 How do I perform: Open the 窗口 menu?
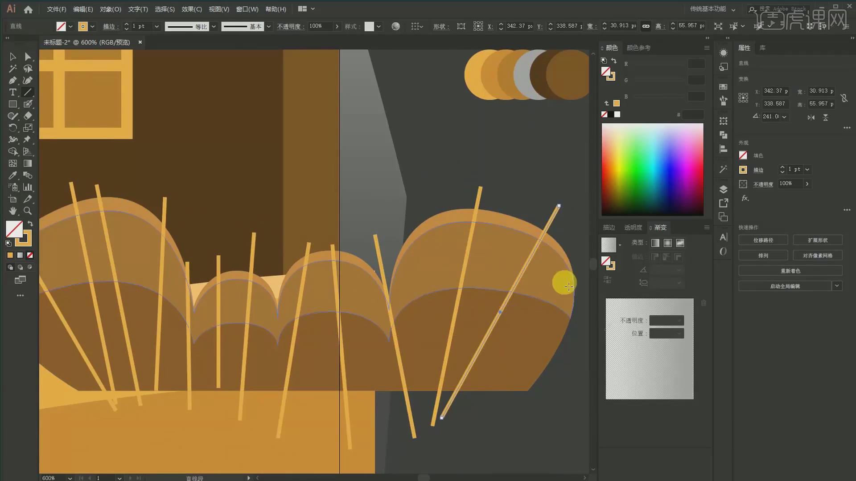click(x=246, y=9)
